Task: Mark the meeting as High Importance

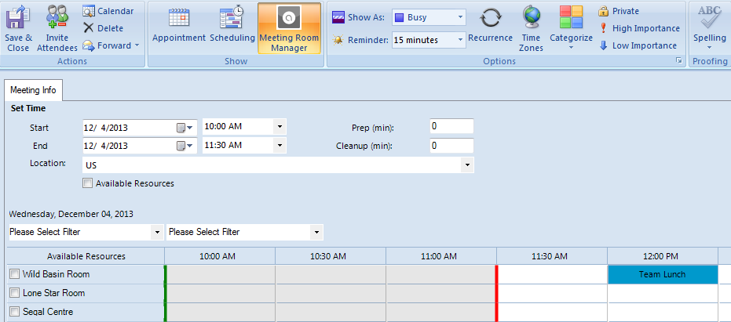Action: point(639,28)
